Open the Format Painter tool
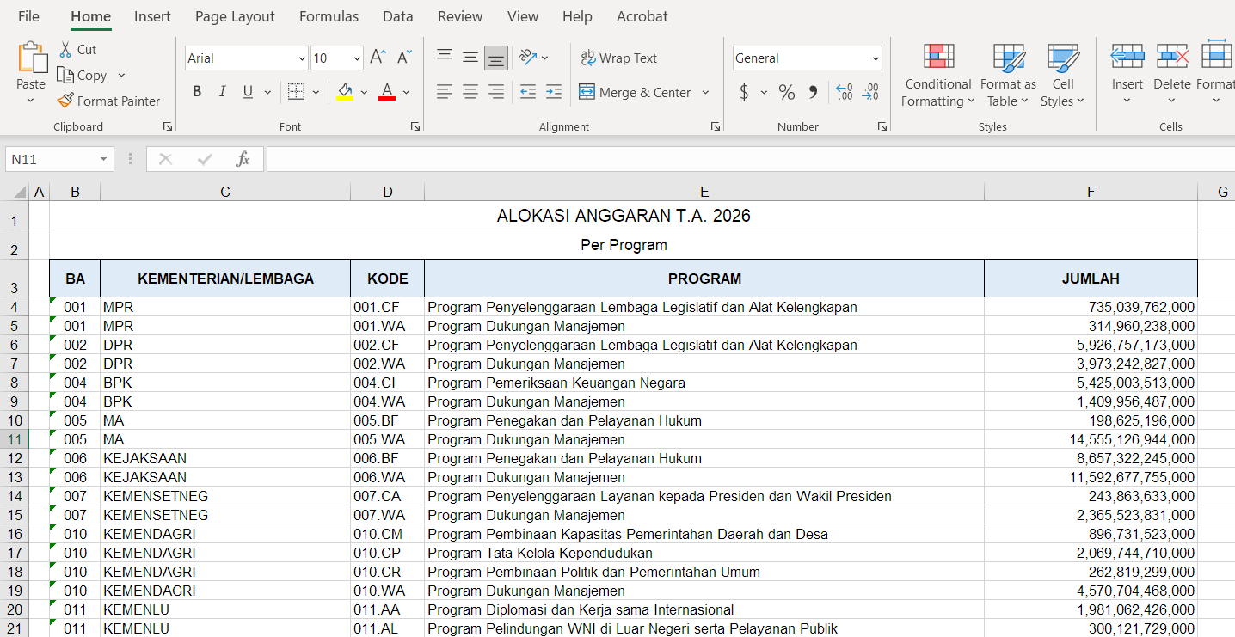This screenshot has height=637, width=1235. (x=108, y=101)
